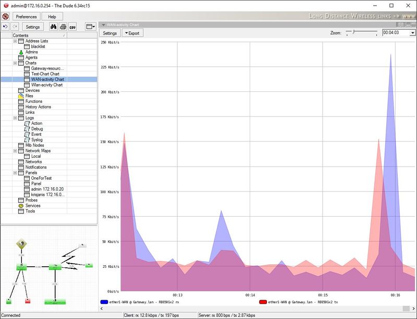The width and height of the screenshot is (417, 319).
Task: Open the Preferences menu
Action: coord(27,17)
